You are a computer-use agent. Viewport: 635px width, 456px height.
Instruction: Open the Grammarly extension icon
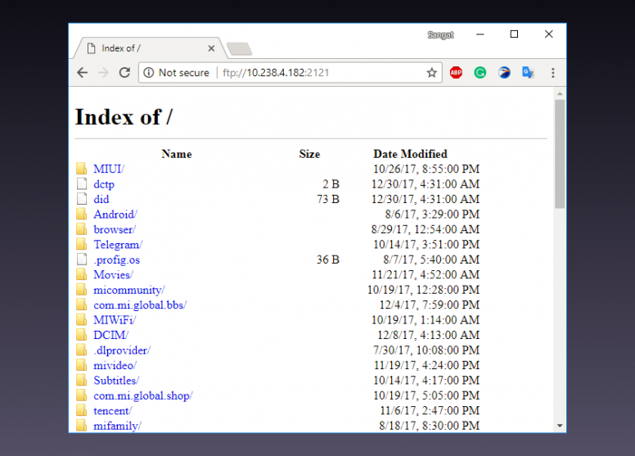click(480, 73)
